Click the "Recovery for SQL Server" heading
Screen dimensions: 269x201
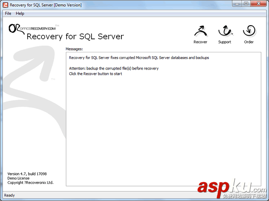tap(75, 36)
